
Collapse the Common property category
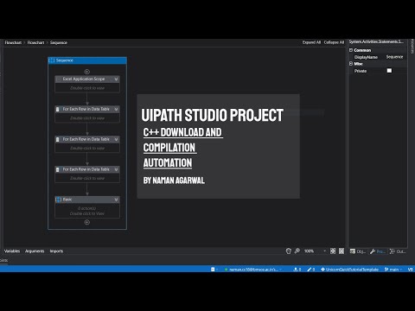[351, 50]
